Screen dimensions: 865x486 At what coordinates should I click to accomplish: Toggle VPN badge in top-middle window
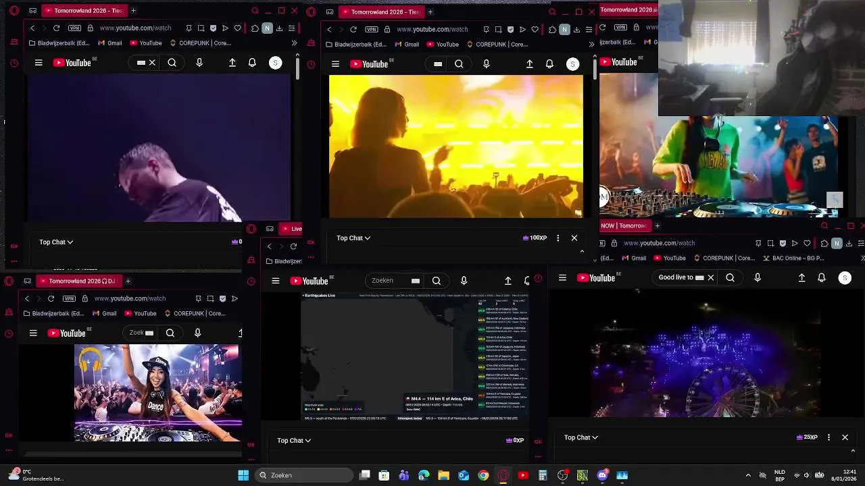click(371, 30)
